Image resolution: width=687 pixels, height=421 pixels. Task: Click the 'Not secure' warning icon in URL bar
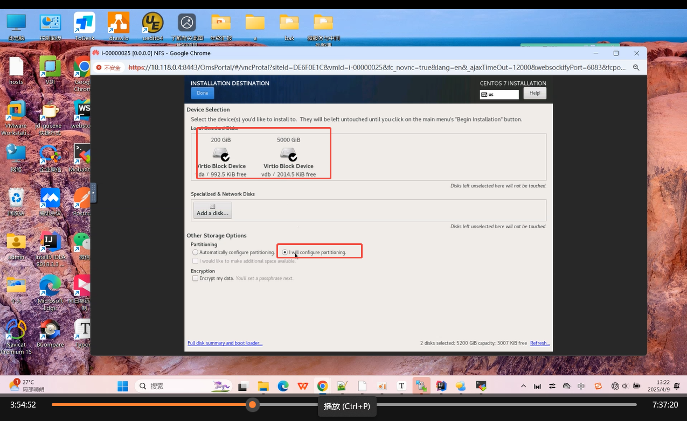[99, 67]
